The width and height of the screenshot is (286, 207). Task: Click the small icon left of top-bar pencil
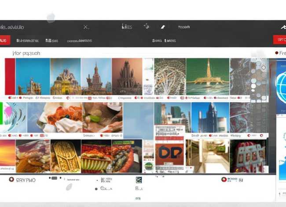click(147, 26)
